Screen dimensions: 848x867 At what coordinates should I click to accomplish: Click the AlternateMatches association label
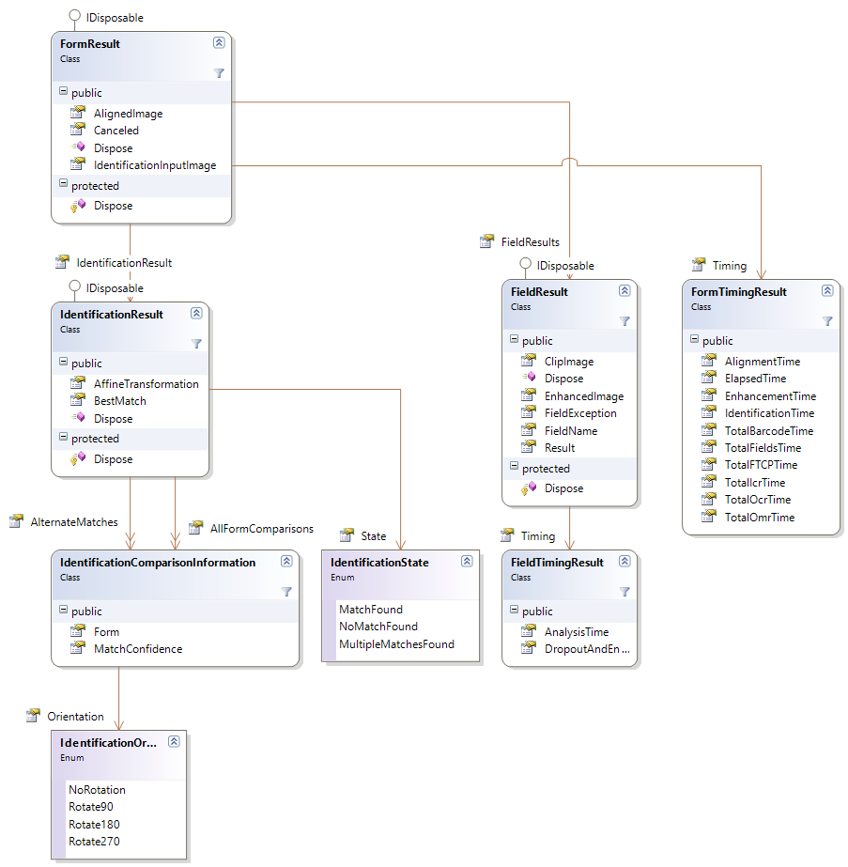click(x=74, y=522)
